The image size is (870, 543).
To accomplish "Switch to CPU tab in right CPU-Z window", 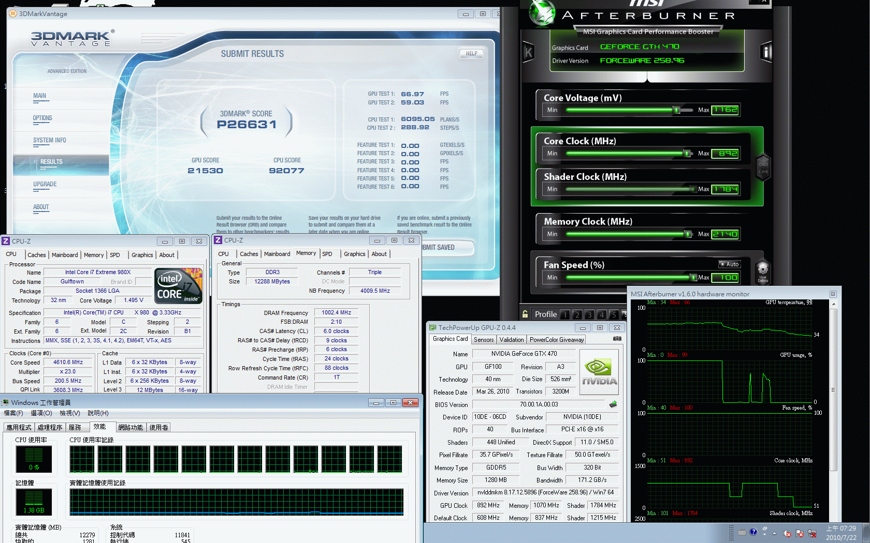I will coord(223,254).
